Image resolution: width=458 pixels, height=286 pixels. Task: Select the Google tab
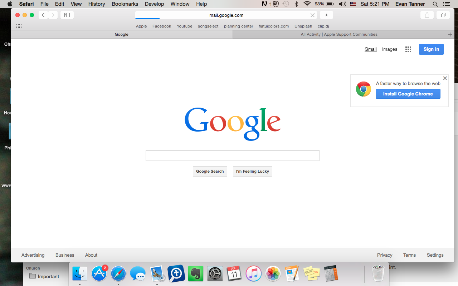pyautogui.click(x=122, y=34)
